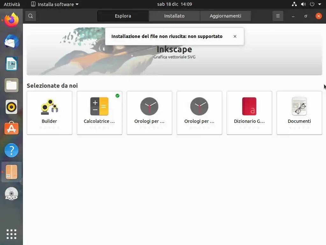Click the package installer dock icon
The height and width of the screenshot is (245, 326).
pyautogui.click(x=11, y=172)
